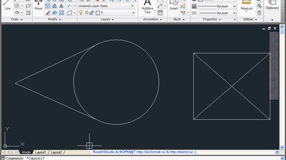
Task: Click the last-tab navigation arrow
Action: (x=16, y=152)
